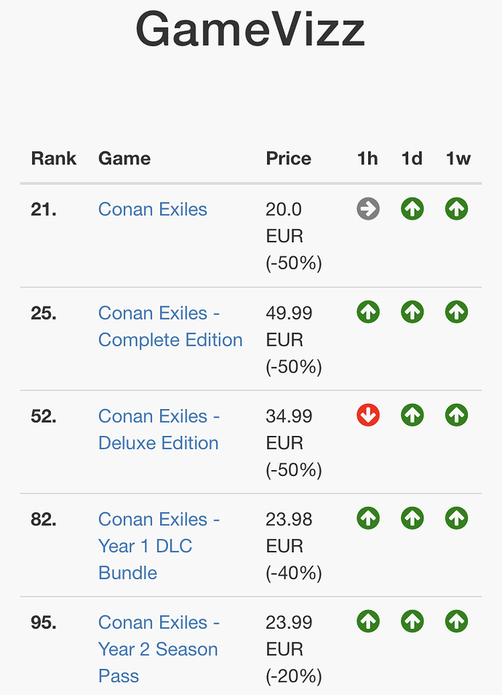Image resolution: width=502 pixels, height=695 pixels.
Task: Click the 1w up arrow for Year 1 DLC Bundle
Action: [457, 519]
